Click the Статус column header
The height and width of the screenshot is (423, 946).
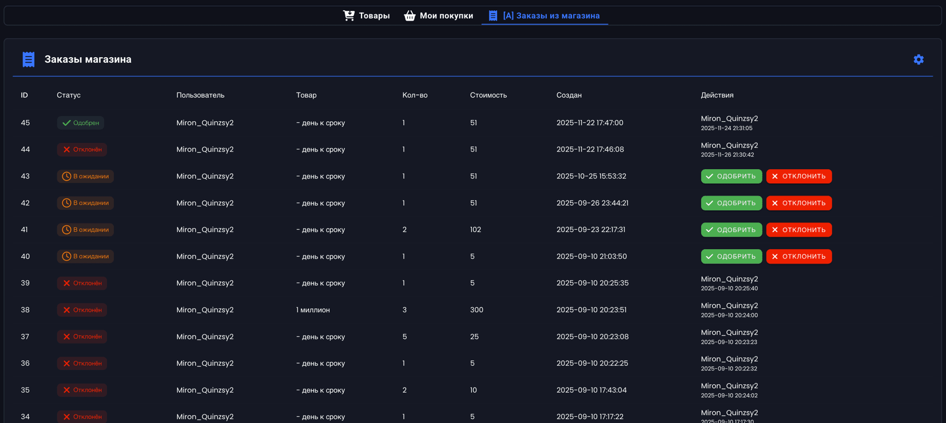click(69, 95)
